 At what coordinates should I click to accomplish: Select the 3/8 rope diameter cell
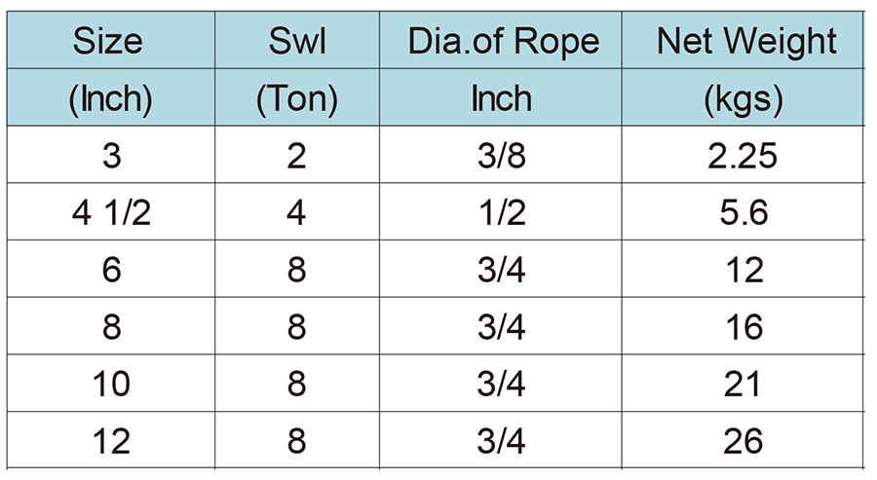click(501, 155)
